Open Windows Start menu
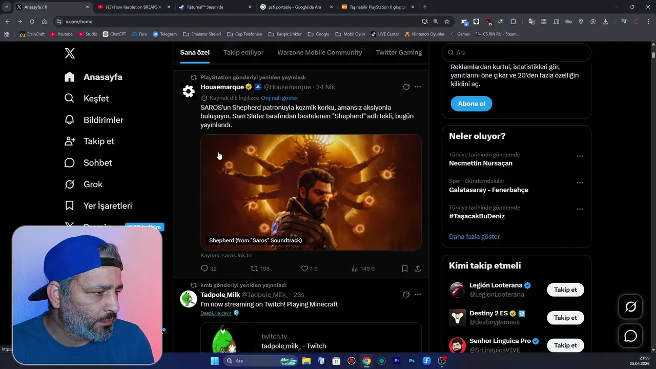Screen dimensions: 656x369 point(215,361)
